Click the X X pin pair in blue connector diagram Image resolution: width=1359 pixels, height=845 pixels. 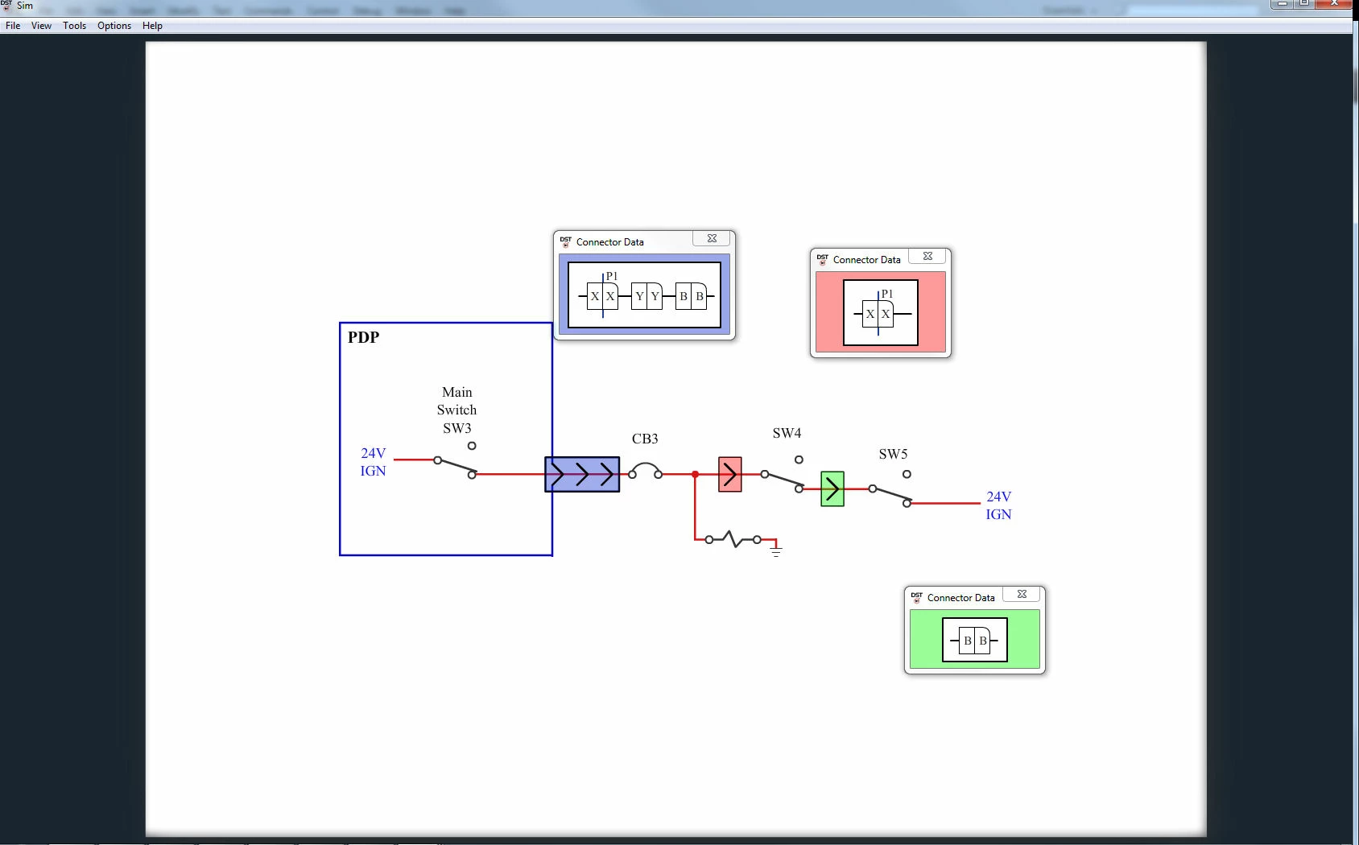coord(602,296)
